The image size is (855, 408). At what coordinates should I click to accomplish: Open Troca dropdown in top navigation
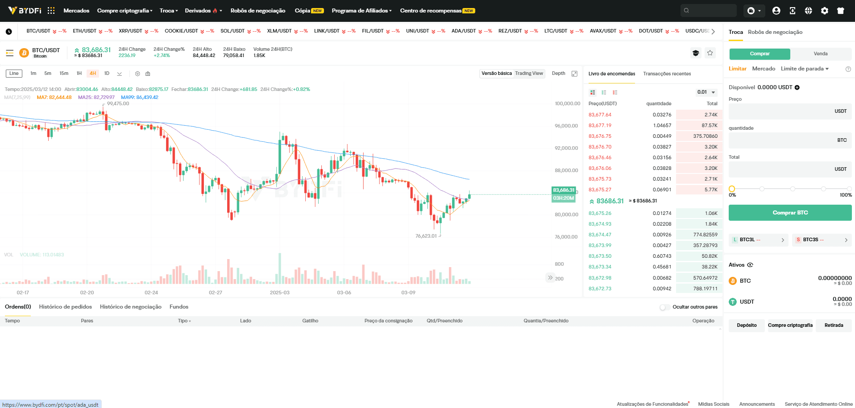tap(169, 11)
